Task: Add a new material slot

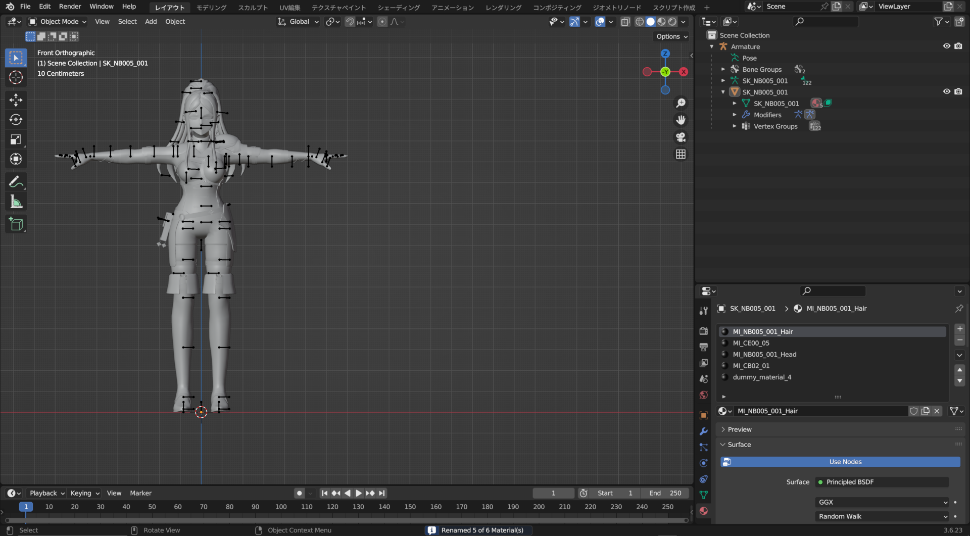Action: [x=960, y=329]
